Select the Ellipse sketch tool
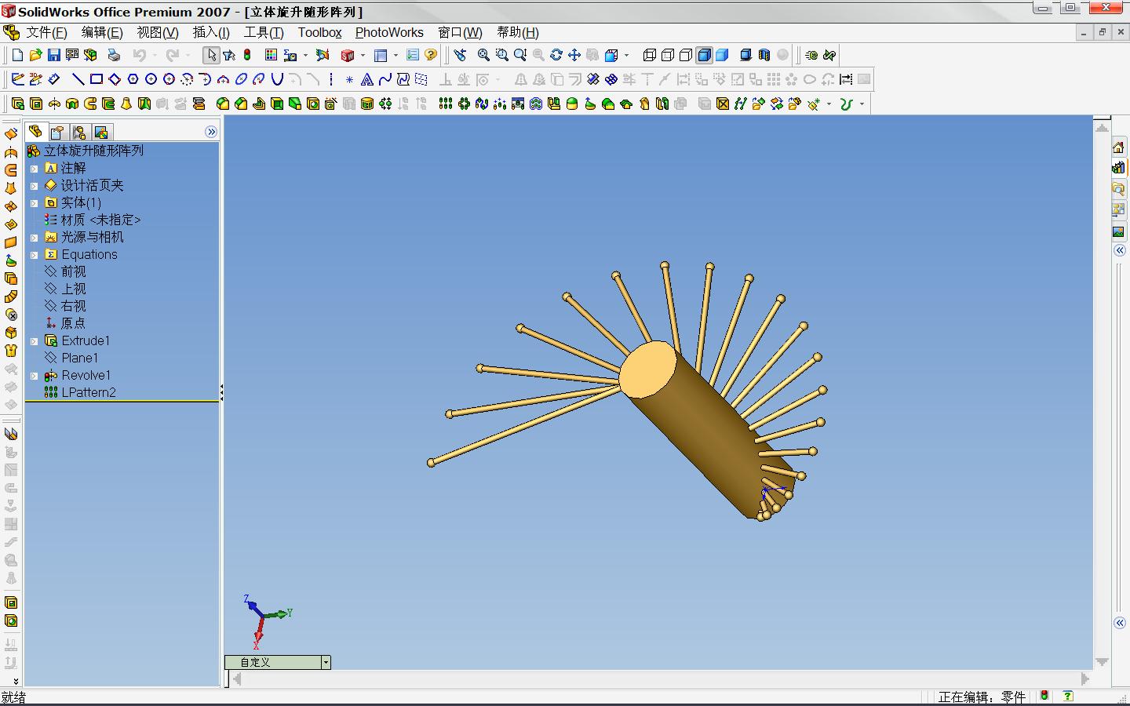 [x=242, y=79]
